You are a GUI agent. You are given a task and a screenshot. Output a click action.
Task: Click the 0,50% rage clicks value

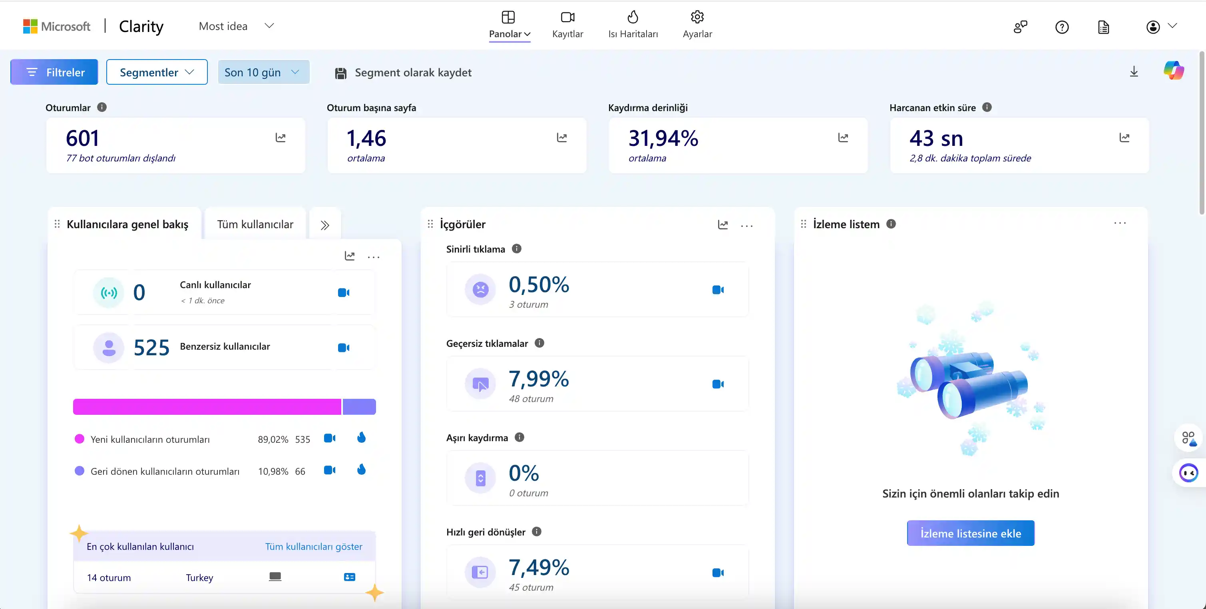539,285
